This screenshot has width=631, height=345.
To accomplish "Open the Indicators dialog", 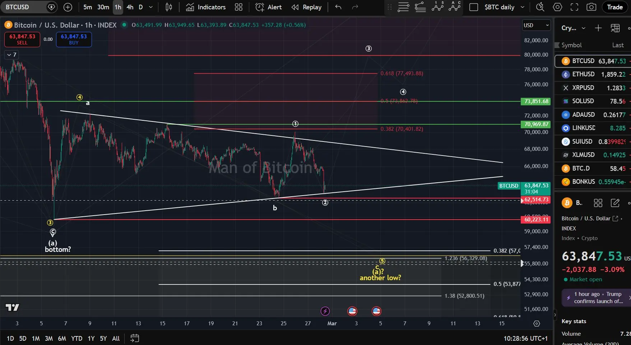I will pyautogui.click(x=206, y=7).
